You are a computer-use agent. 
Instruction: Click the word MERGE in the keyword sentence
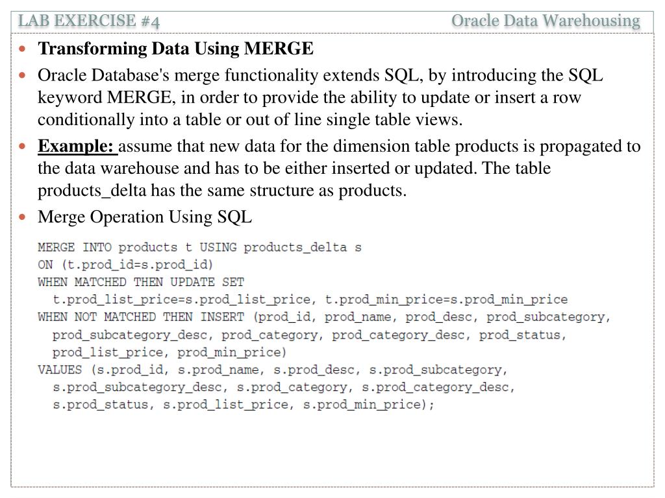(x=139, y=97)
